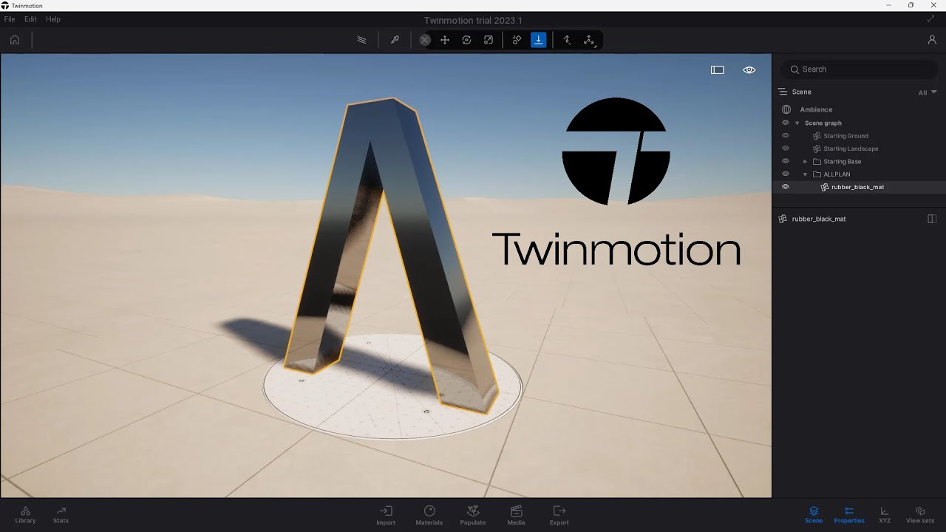Hide the Starting Ground object
Screen dimensions: 946x532
coord(786,136)
